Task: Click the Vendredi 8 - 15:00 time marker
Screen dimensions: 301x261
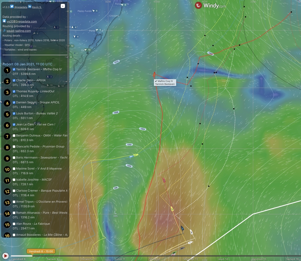Action: 41,251
